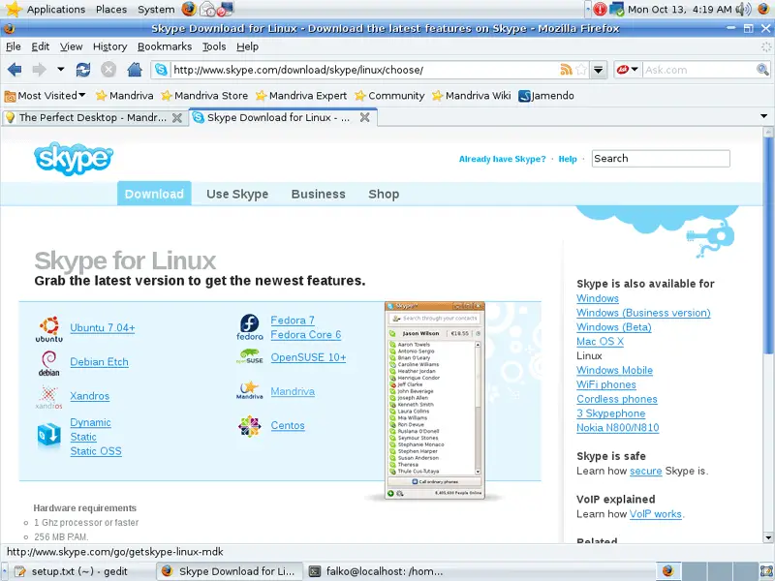Expand the address bar URL history dropdown
Viewport: 775px width, 581px height.
point(598,70)
